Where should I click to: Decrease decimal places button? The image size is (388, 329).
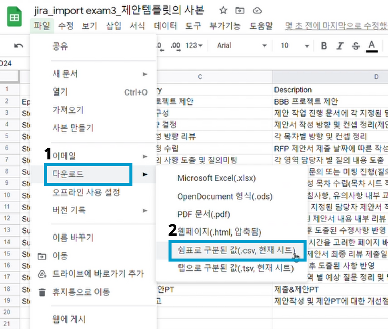pyautogui.click(x=160, y=46)
